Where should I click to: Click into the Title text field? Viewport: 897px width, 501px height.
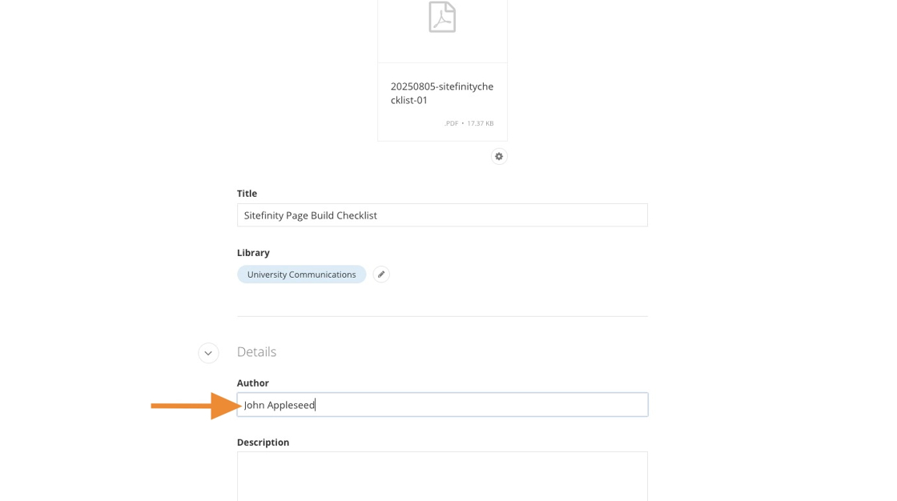442,215
